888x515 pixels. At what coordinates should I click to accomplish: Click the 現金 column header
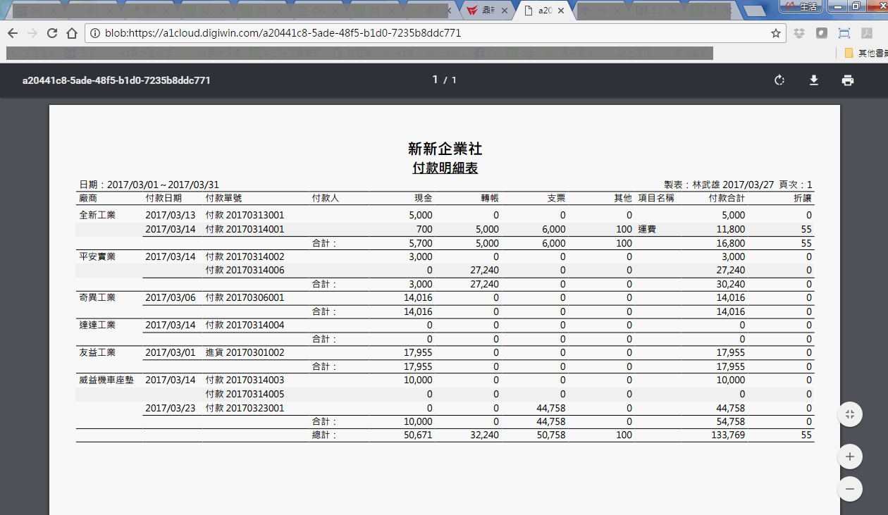click(x=424, y=198)
